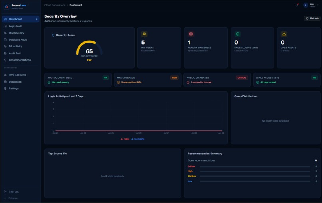Viewport: 322px width, 203px height.
Task: Open the Settings page
Action: pos(20,89)
